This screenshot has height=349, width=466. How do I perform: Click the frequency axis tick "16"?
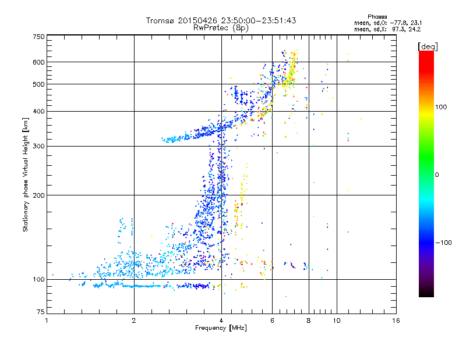396,320
